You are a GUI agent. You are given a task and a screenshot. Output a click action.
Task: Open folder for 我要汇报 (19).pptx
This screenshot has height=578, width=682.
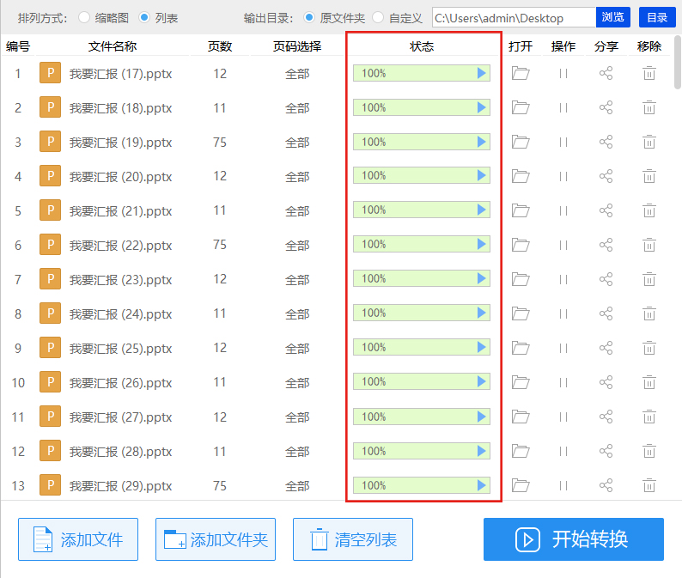coord(521,142)
